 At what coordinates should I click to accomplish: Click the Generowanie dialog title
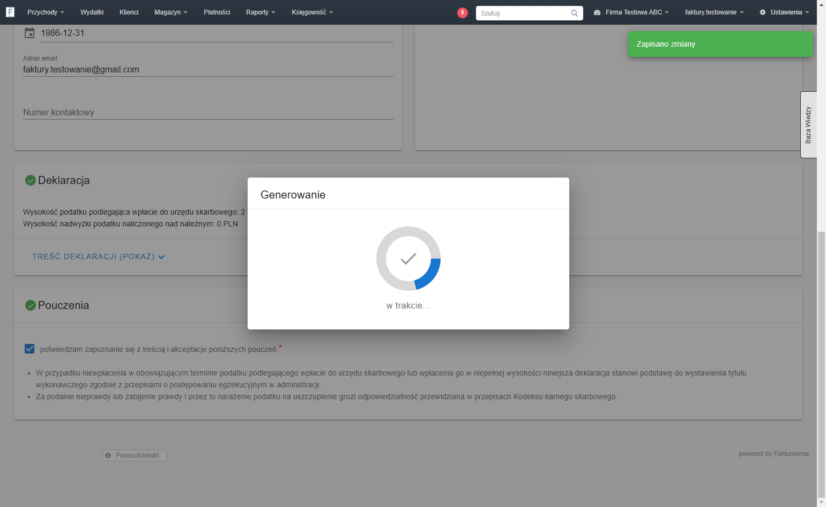pos(293,195)
